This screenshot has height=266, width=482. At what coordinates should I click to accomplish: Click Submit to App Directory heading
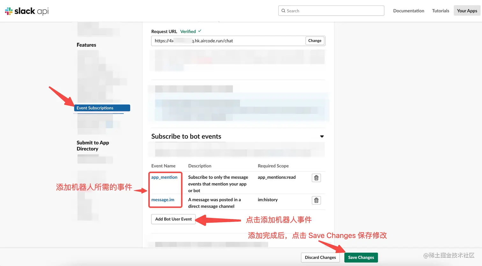[93, 146]
